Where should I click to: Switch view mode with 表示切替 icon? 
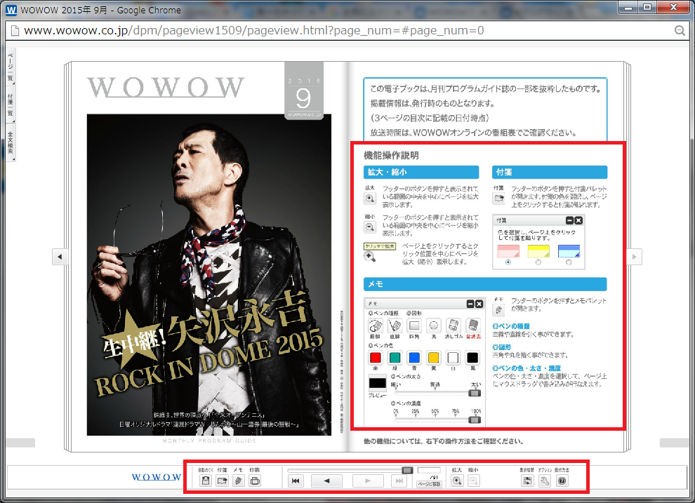(527, 481)
